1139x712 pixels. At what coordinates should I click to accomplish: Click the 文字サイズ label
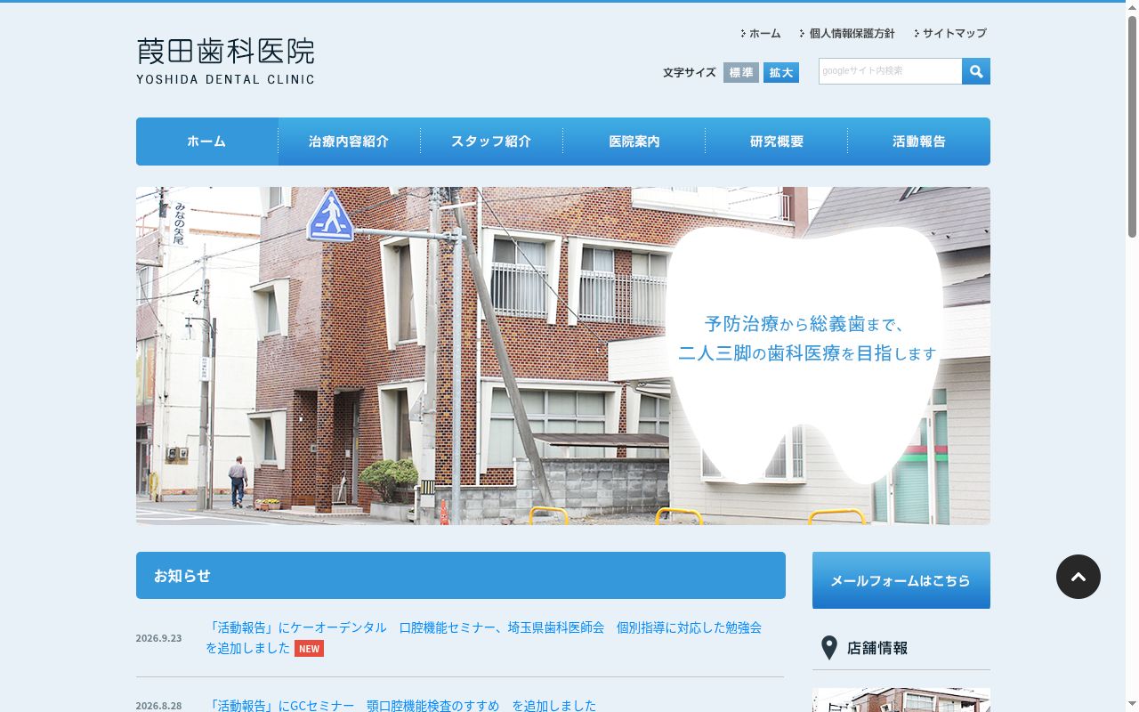pos(690,73)
